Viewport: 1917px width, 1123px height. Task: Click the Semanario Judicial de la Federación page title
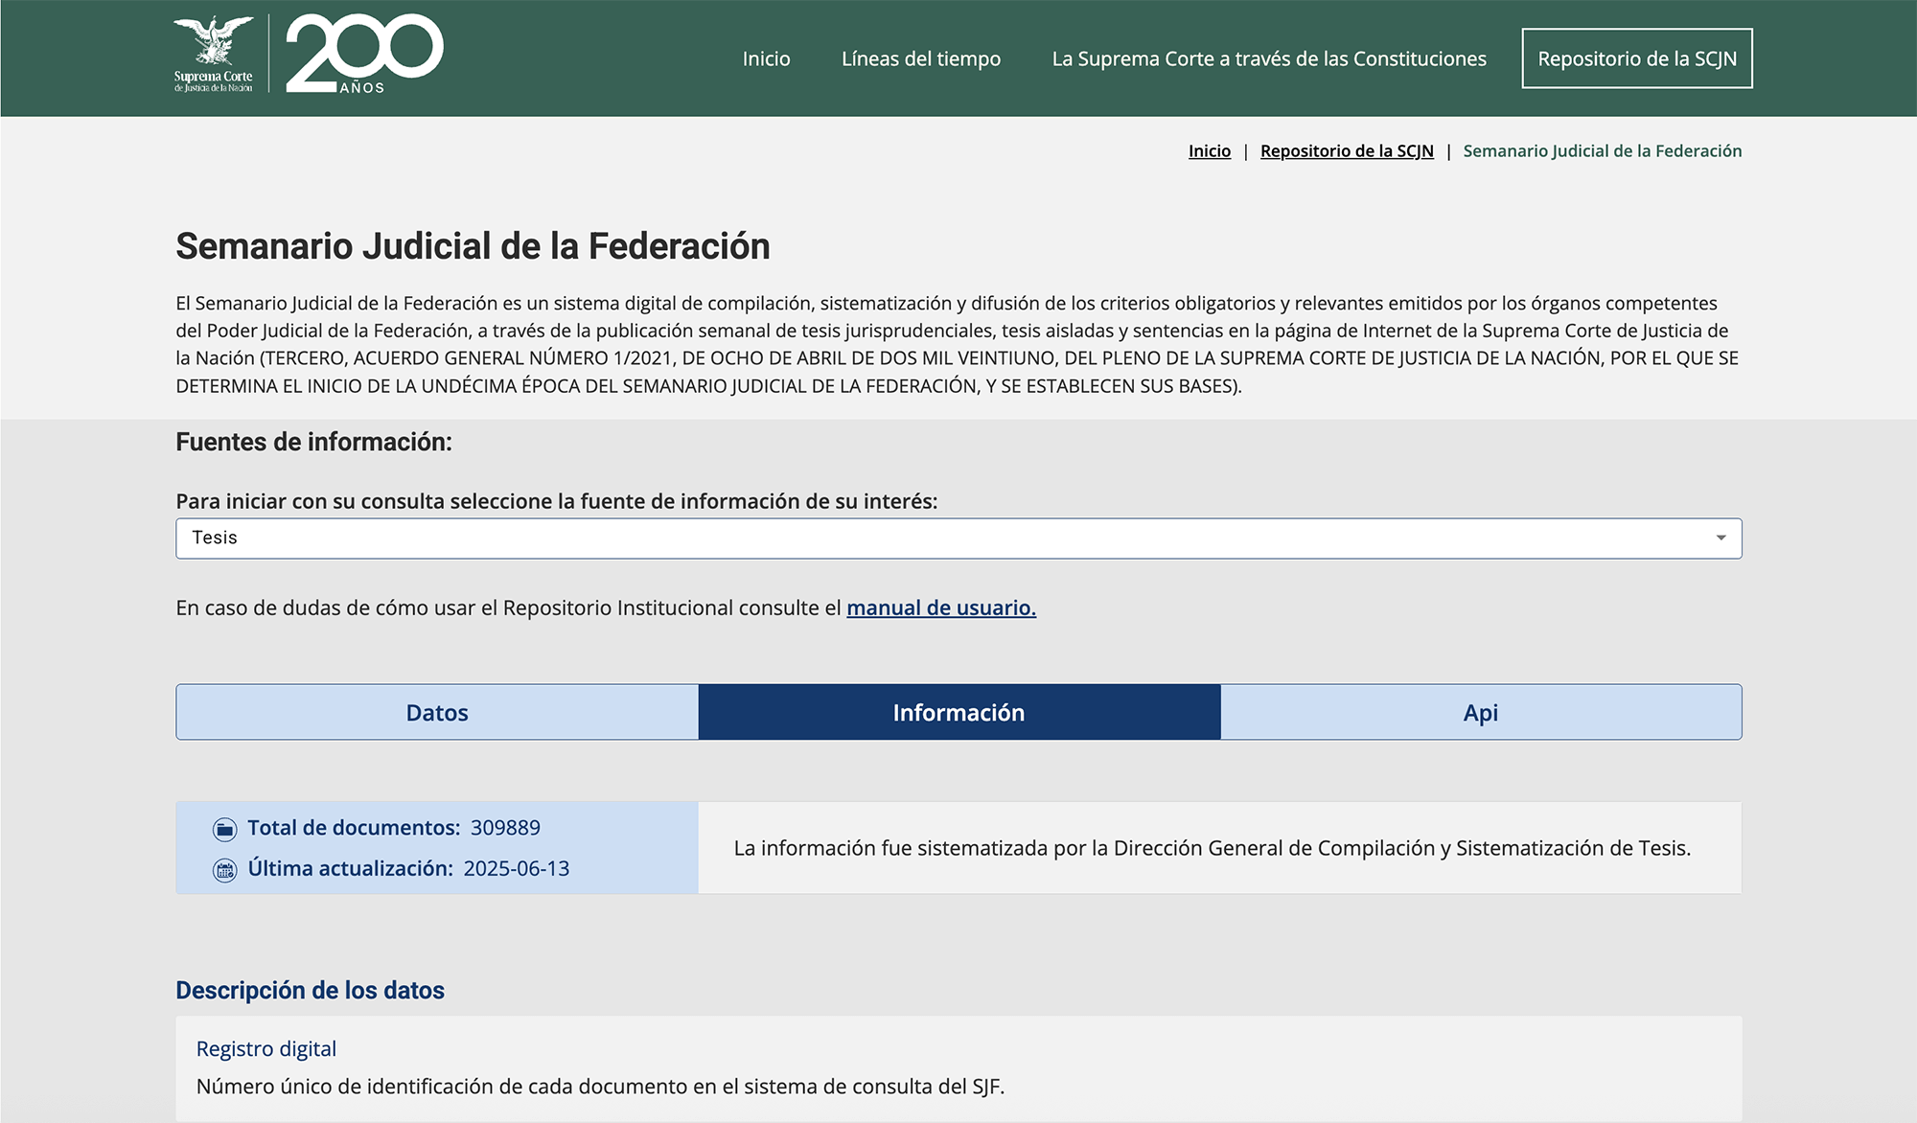click(473, 246)
